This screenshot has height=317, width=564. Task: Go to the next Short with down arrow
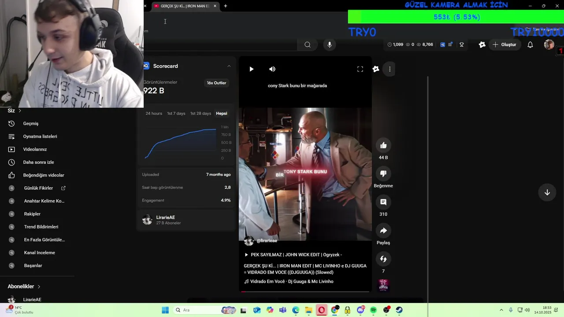tap(547, 192)
